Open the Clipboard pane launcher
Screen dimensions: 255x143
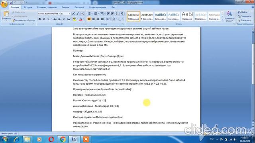[35, 24]
